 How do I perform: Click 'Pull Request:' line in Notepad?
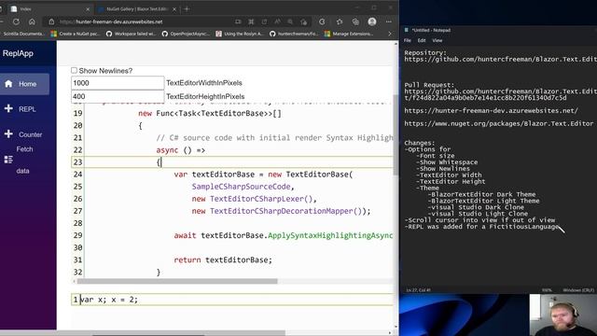(x=429, y=85)
